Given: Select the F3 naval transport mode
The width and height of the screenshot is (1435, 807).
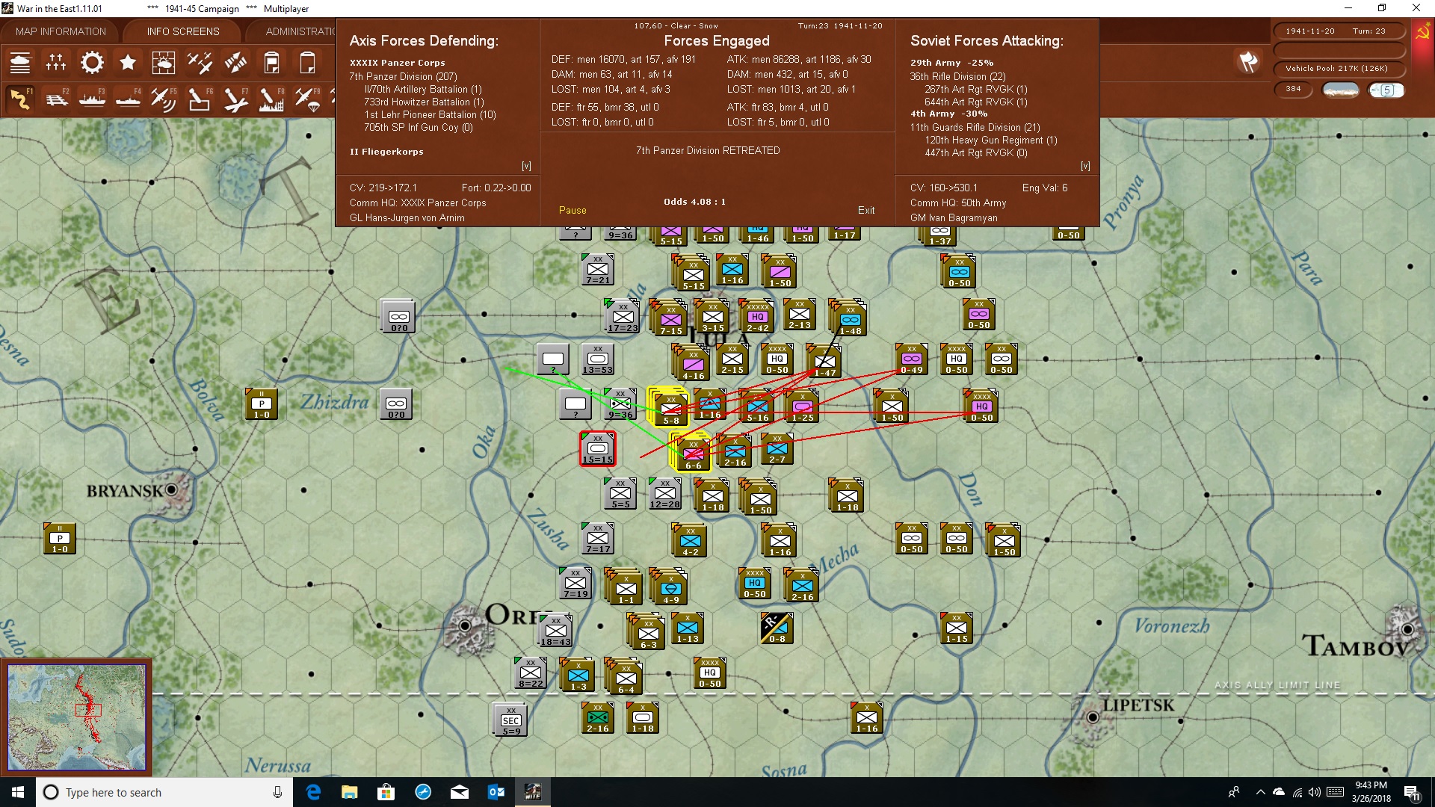Looking at the screenshot, I should [92, 99].
